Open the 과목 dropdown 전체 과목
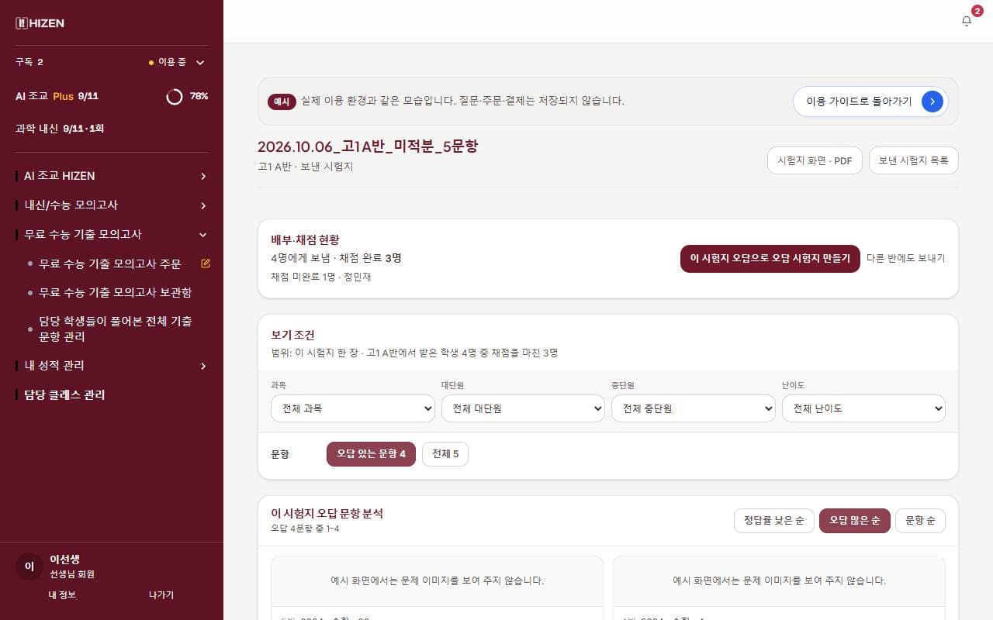The image size is (993, 620). pyautogui.click(x=353, y=408)
